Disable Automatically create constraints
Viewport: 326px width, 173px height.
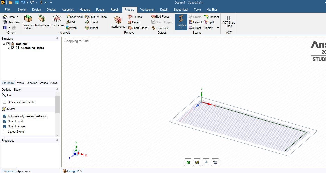[x=5, y=116]
